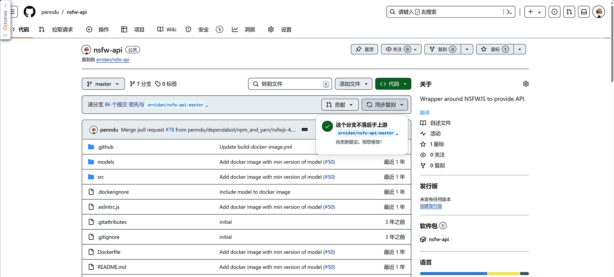
Task: Open the fork options dropdown arrow
Action: [x=467, y=49]
